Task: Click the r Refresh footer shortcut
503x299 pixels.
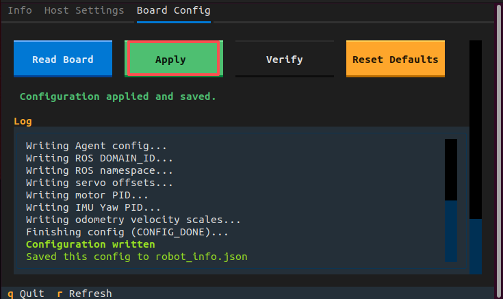Action: [x=85, y=294]
